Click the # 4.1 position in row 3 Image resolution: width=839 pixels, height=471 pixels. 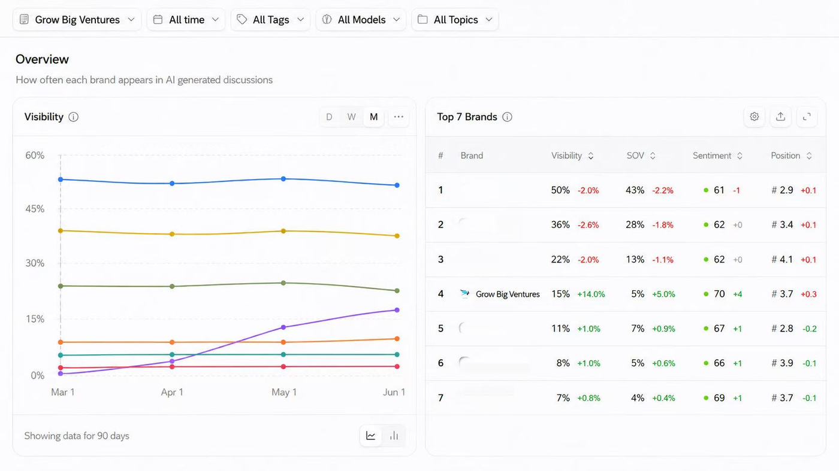[x=782, y=260]
